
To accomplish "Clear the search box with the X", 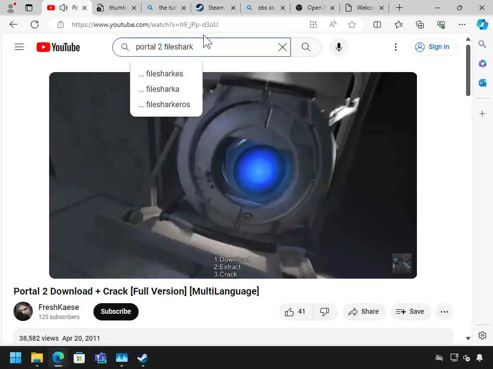I will 282,47.
